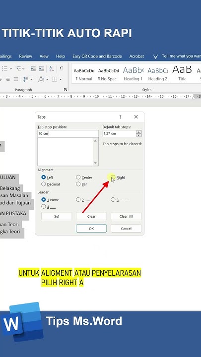Image resolution: width=201 pixels, height=357 pixels.
Task: Click 'san Masalah' text in document
Action: pyautogui.click(x=14, y=195)
